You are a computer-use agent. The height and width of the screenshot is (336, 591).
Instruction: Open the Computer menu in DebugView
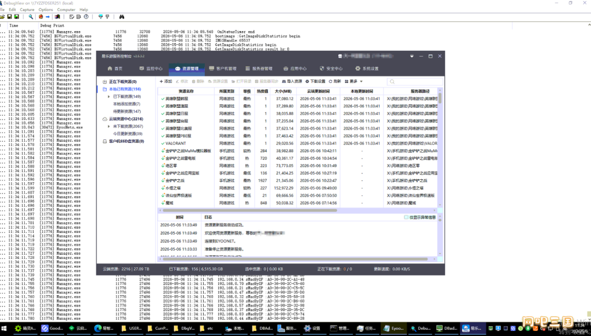tap(66, 9)
